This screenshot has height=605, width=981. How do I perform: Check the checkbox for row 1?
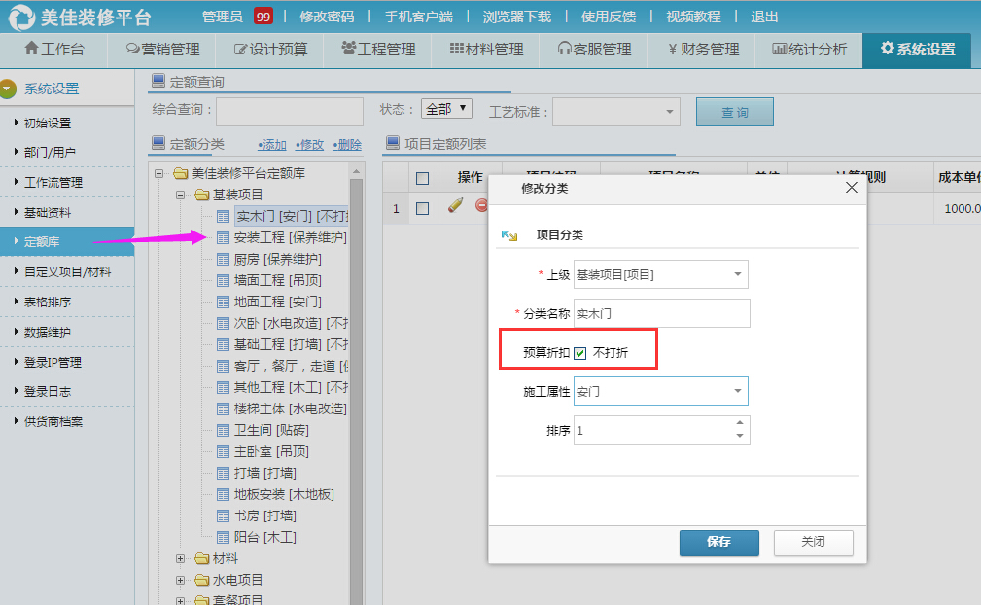click(422, 208)
